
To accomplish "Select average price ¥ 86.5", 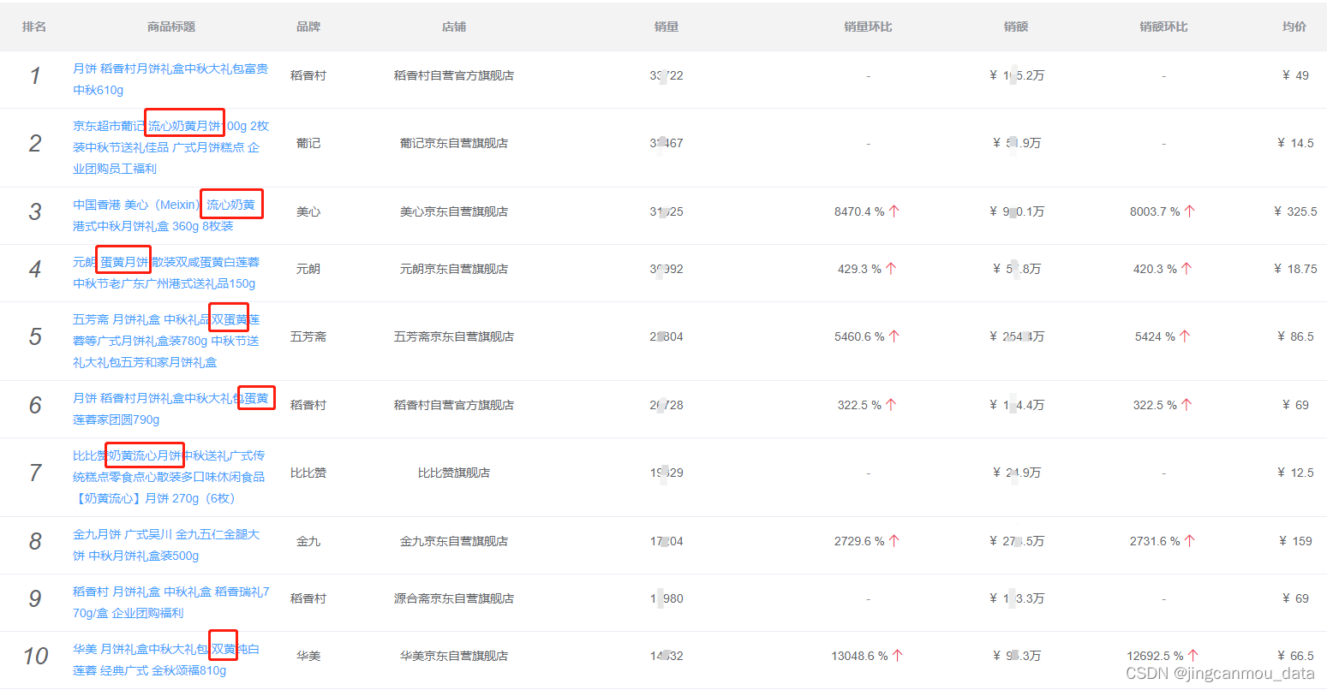I will pos(1295,336).
